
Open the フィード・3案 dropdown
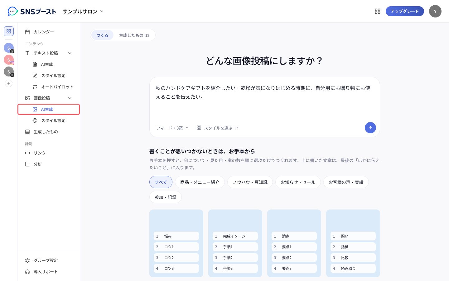point(172,128)
